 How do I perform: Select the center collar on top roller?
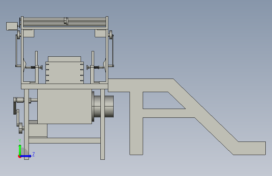pos(66,21)
